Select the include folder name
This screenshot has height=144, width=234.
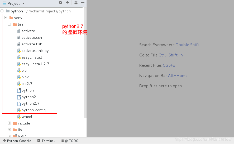click(x=24, y=123)
